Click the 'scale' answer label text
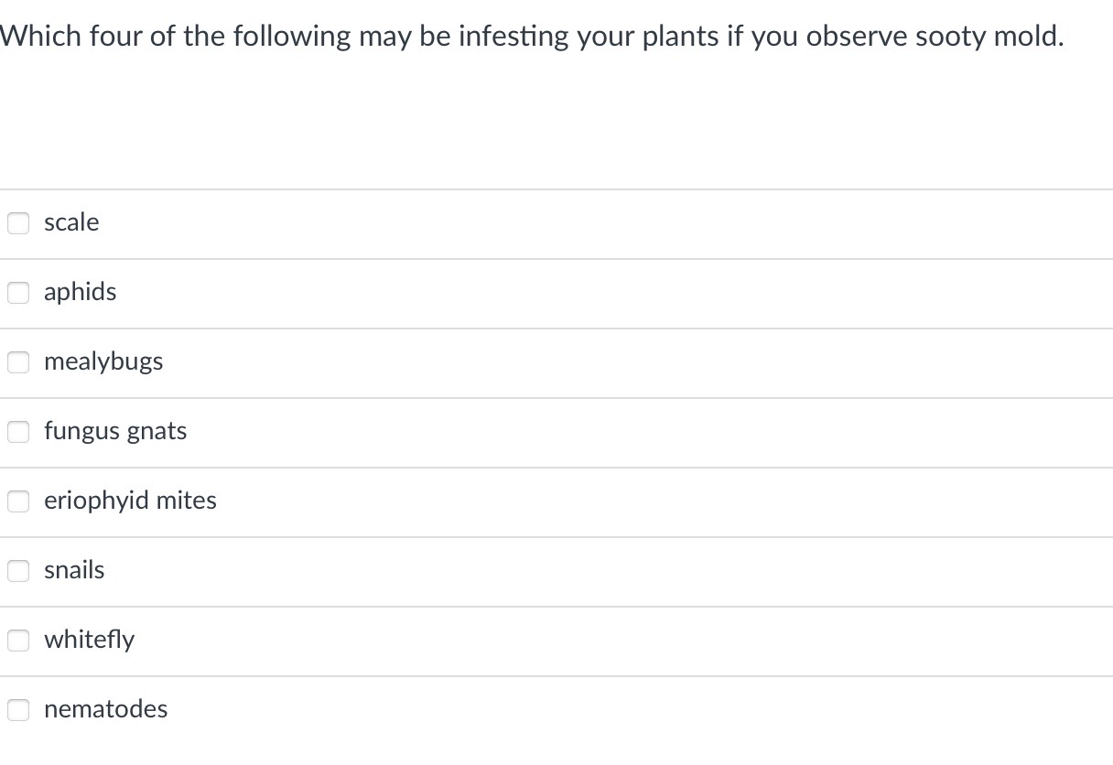 [71, 222]
